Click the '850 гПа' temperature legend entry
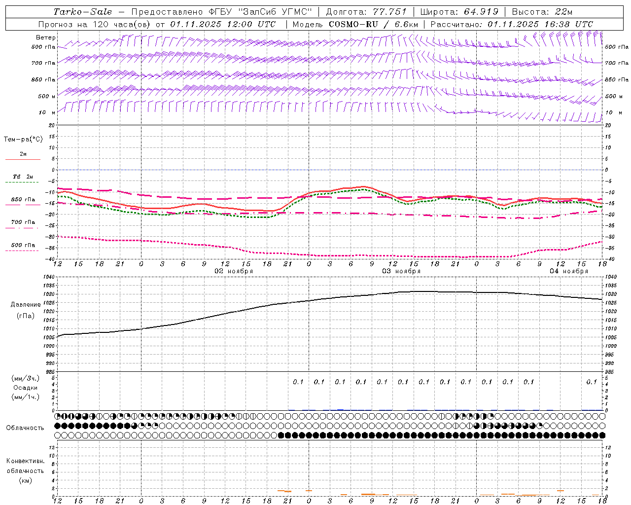This screenshot has width=631, height=505. (23, 200)
